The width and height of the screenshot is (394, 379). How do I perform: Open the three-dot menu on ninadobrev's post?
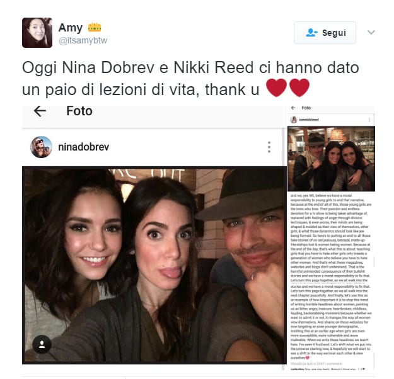click(x=269, y=147)
